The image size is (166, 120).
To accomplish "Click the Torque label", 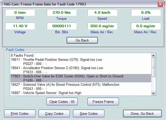I will [61, 18].
